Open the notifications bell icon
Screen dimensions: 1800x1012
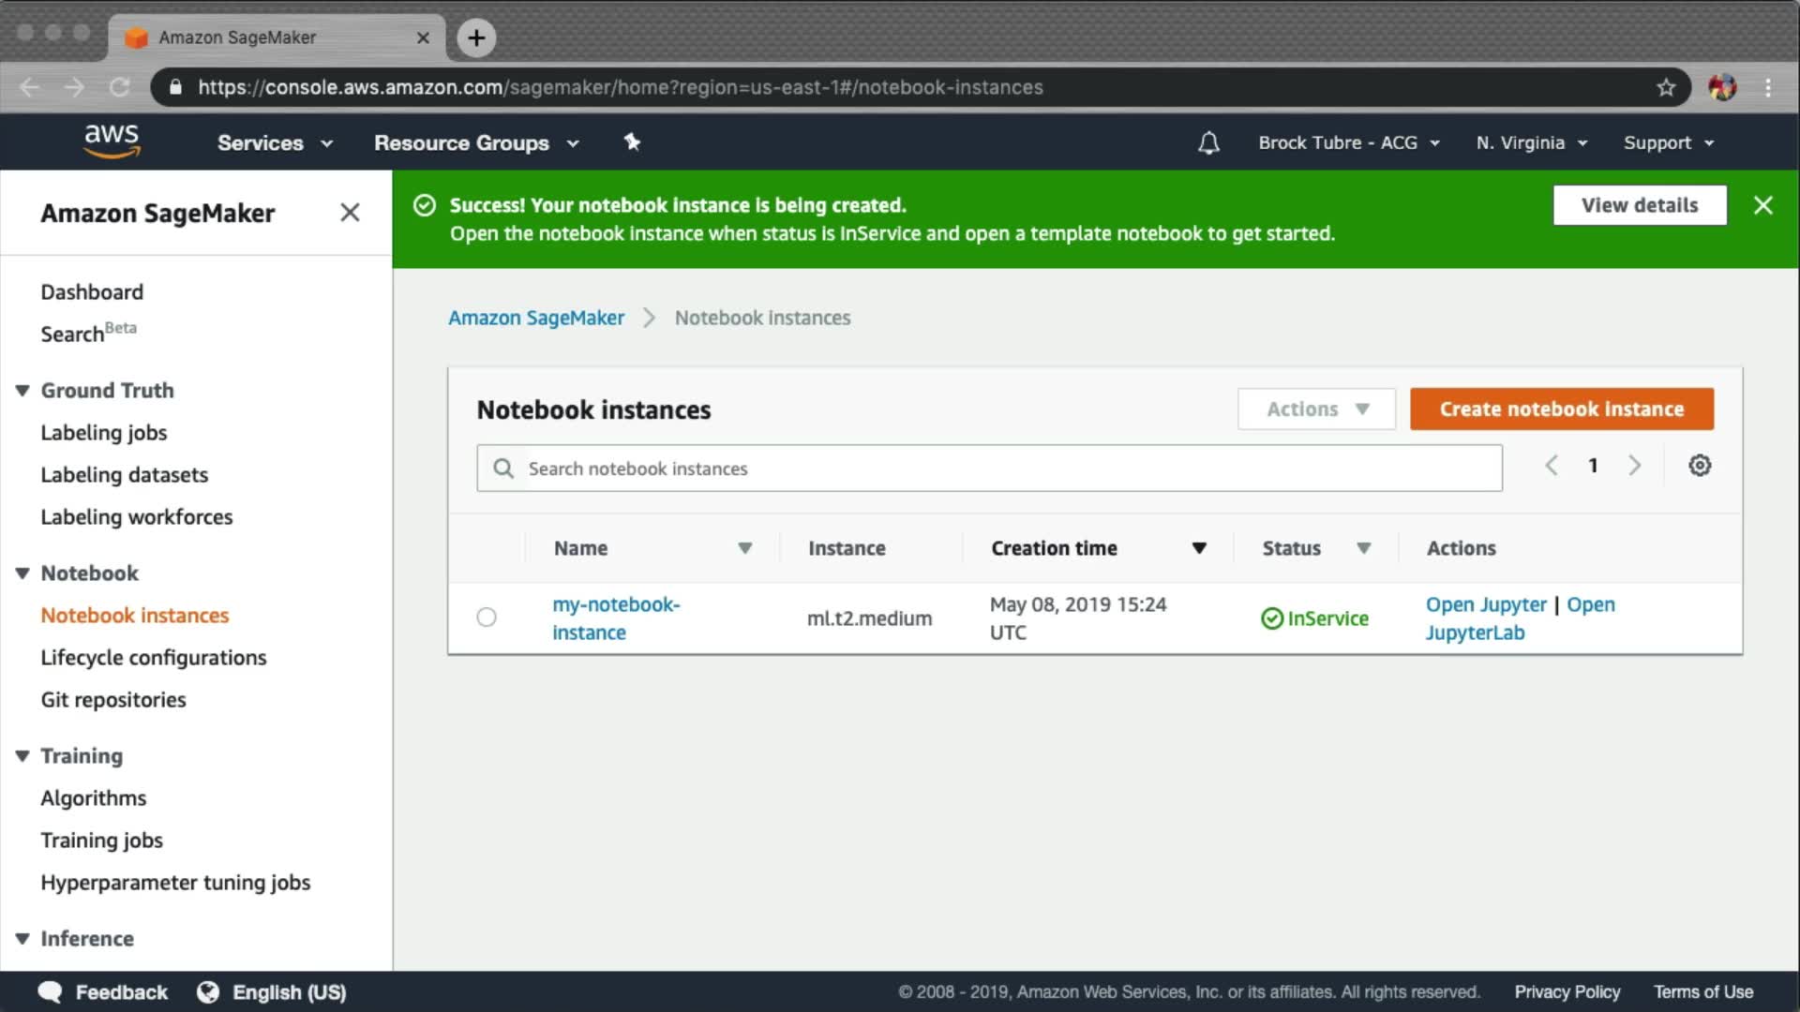[1208, 143]
